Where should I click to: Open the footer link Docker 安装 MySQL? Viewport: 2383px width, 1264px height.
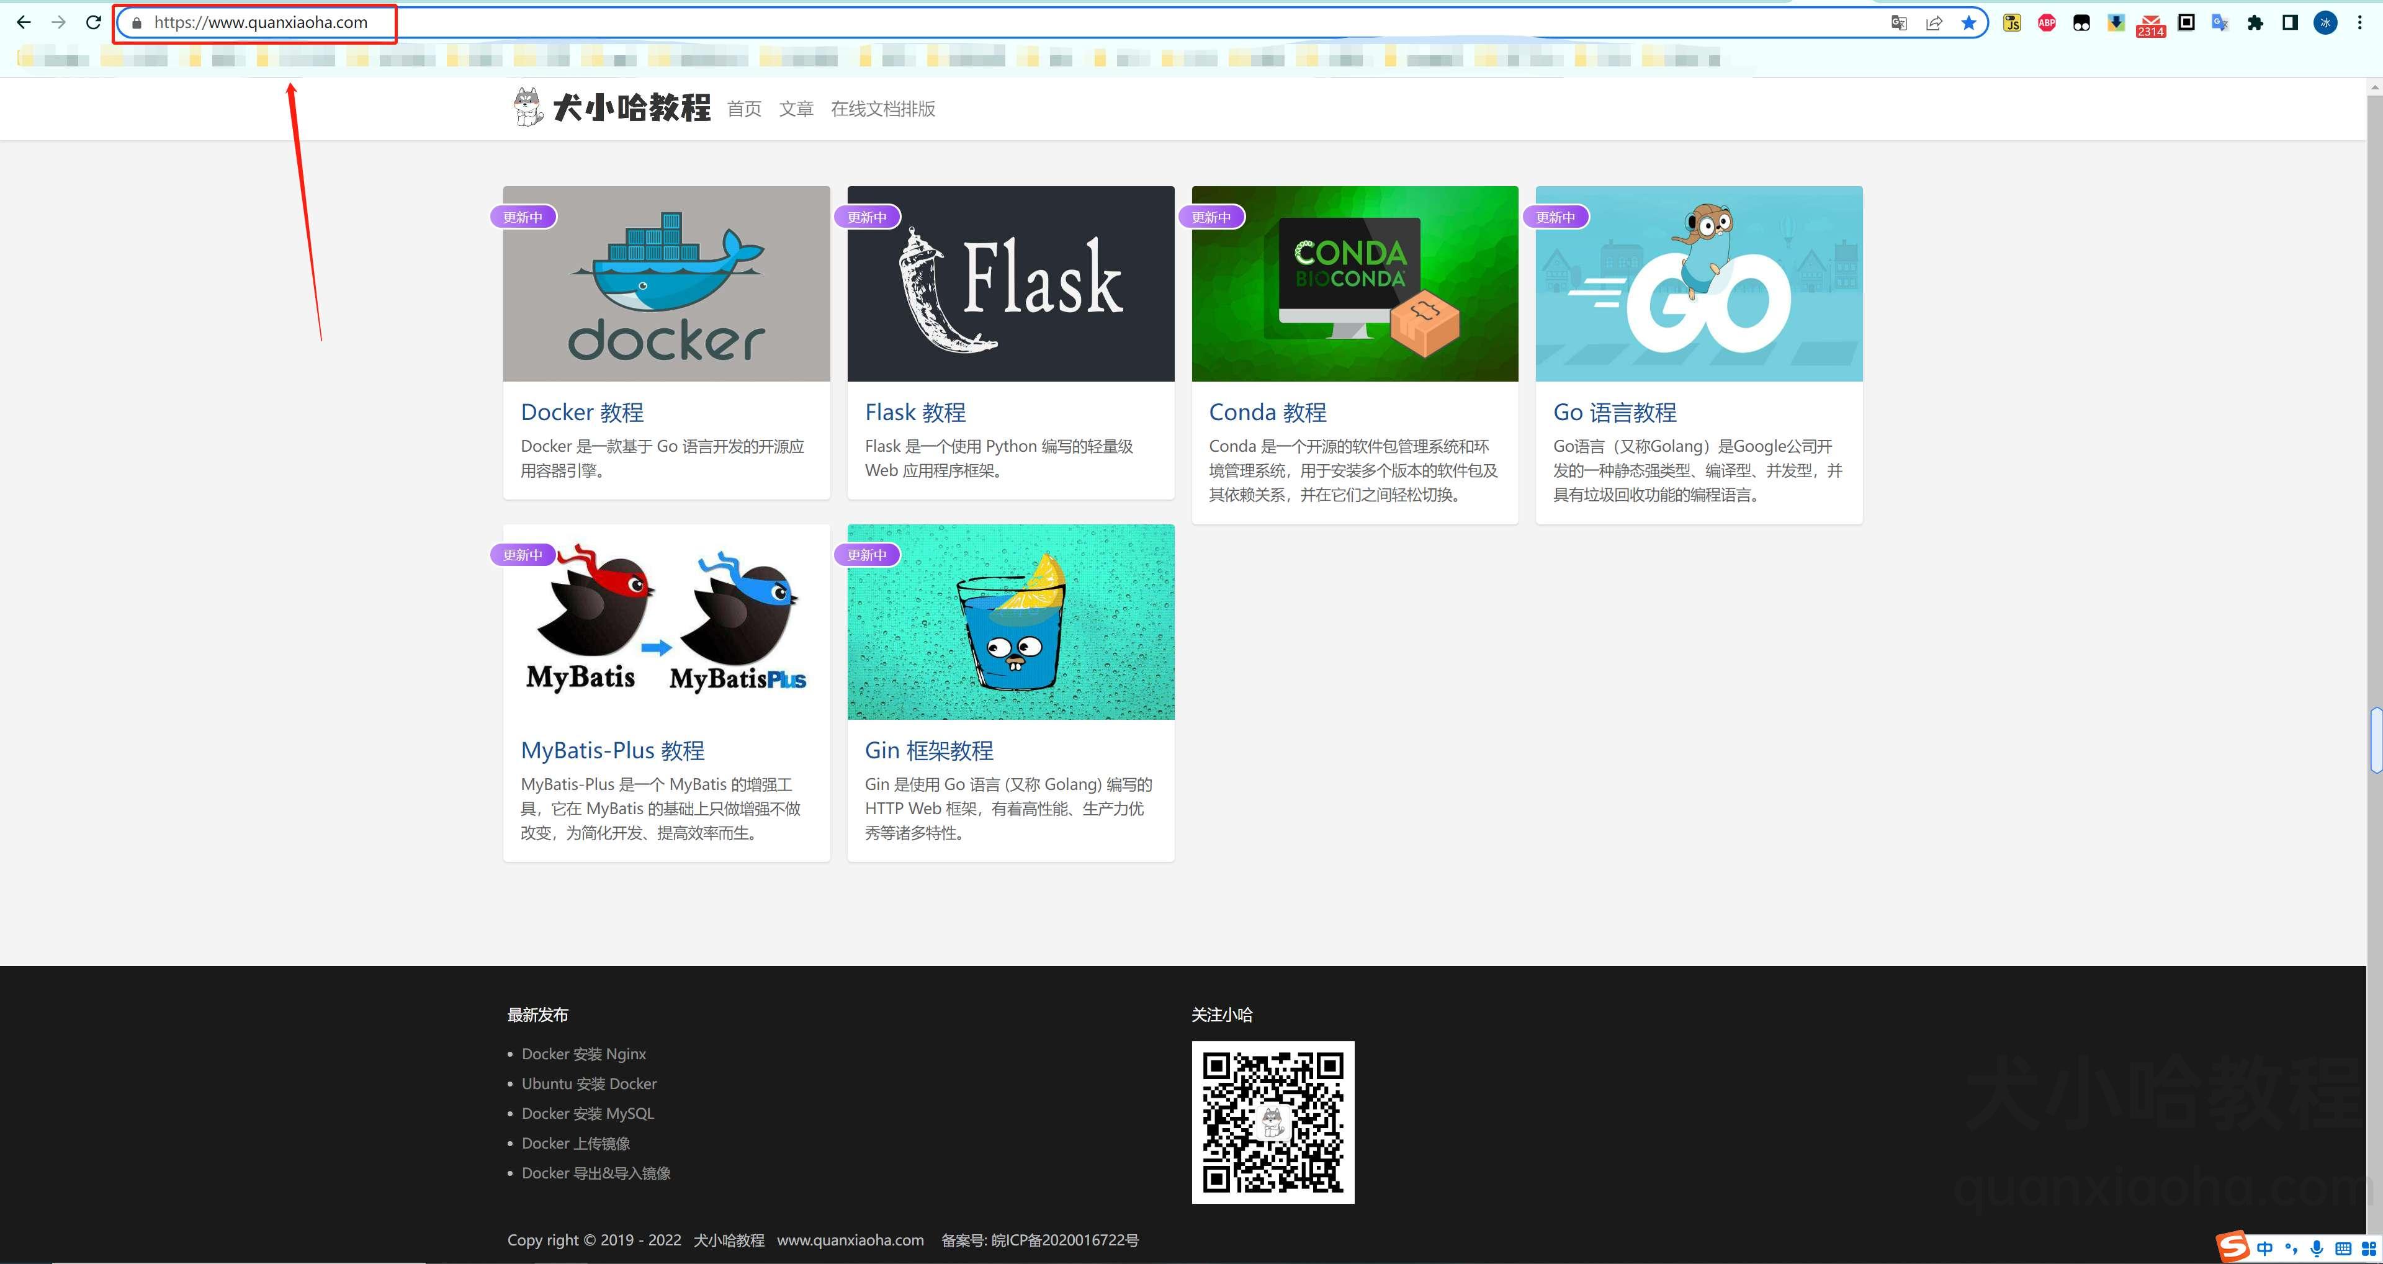pos(588,1113)
